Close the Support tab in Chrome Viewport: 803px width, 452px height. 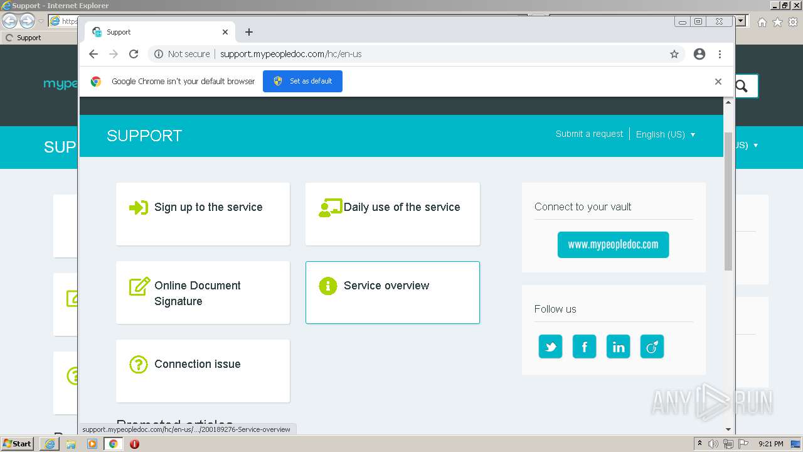click(x=225, y=32)
